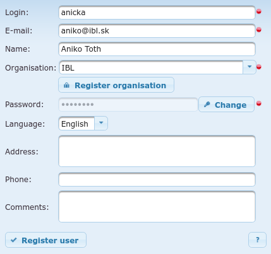Click the red required marker beside Organisation
The image size is (271, 254).
259,67
